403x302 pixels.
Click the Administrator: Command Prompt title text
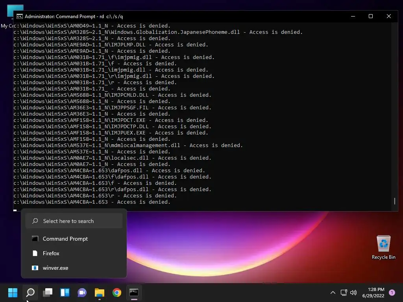(x=74, y=17)
